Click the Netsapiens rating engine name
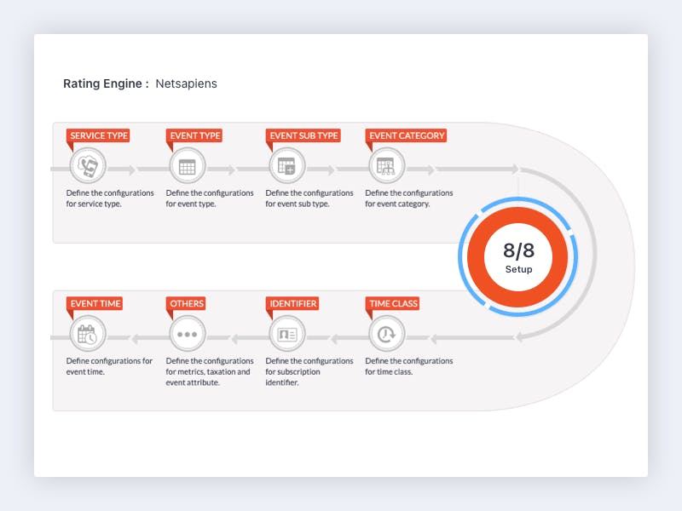This screenshot has height=511, width=682. 186,83
